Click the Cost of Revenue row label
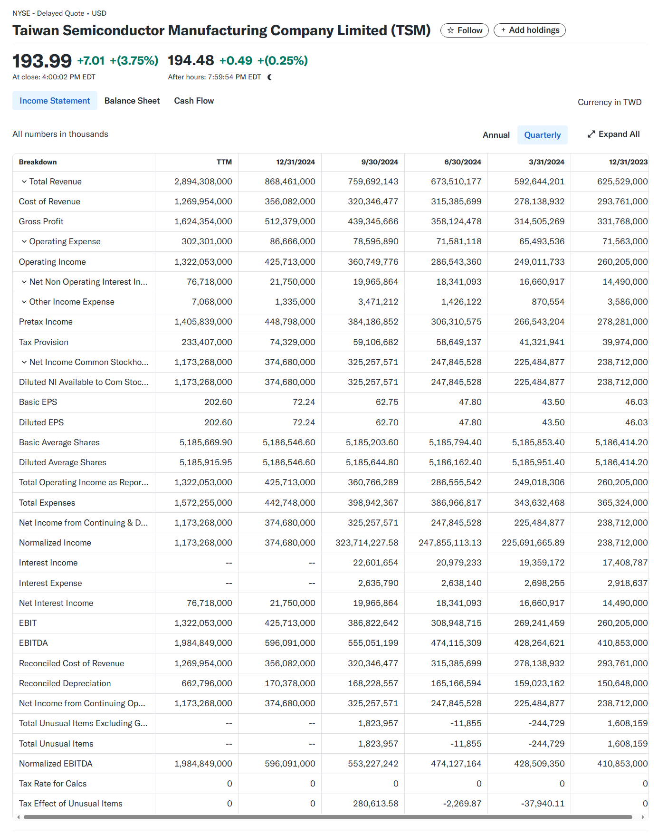The width and height of the screenshot is (658, 834). (49, 201)
